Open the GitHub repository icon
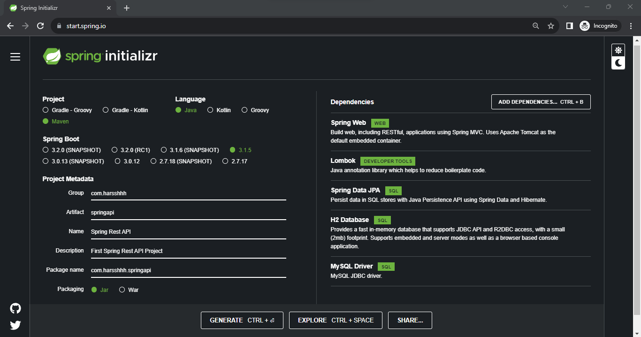Viewport: 641px width, 337px height. pos(15,308)
